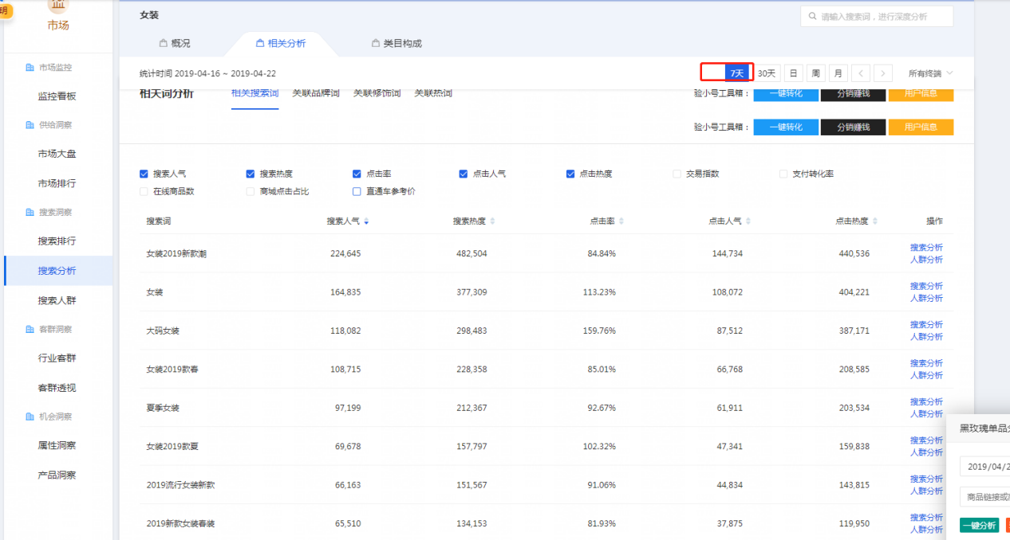Select the 7天 time range button
The height and width of the screenshot is (540, 1010).
(x=737, y=73)
